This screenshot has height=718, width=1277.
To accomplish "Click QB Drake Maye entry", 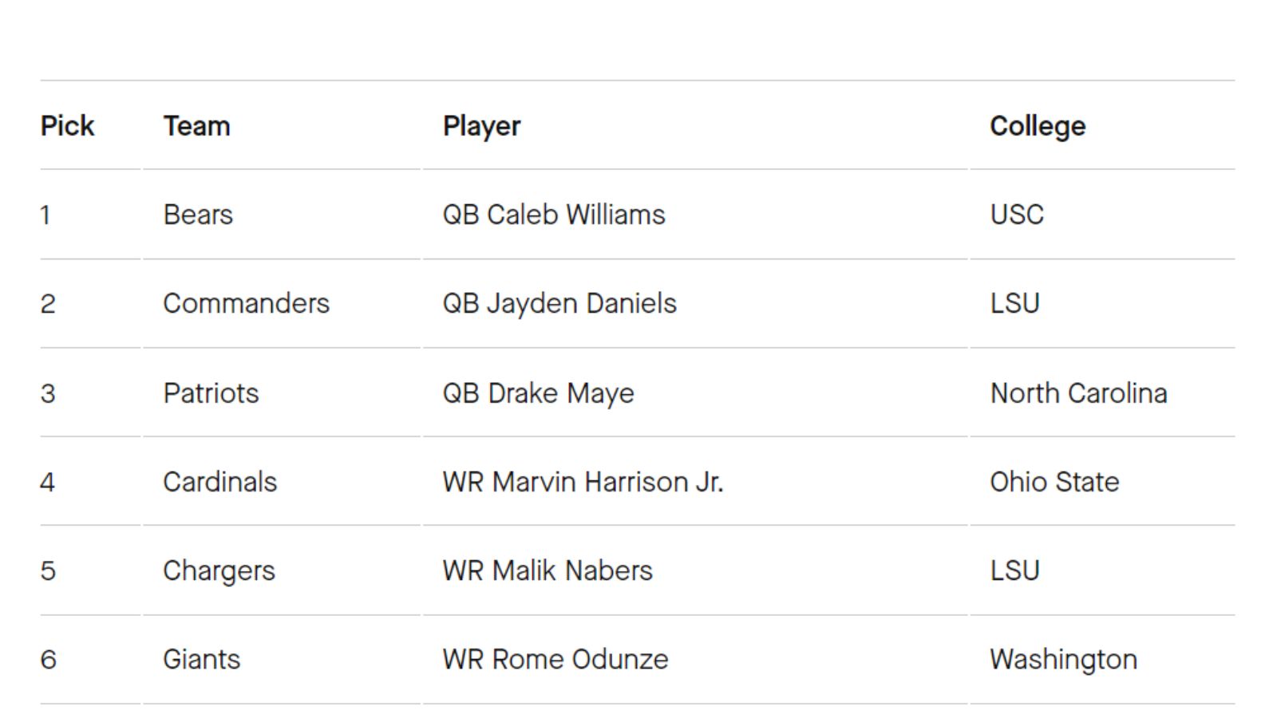I will (538, 394).
